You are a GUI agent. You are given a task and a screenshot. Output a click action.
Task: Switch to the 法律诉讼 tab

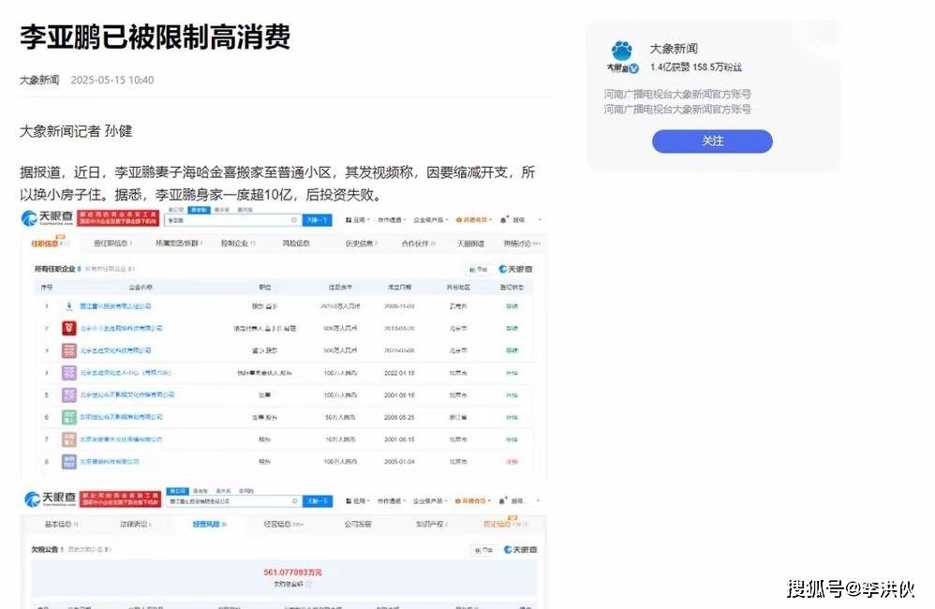(136, 524)
